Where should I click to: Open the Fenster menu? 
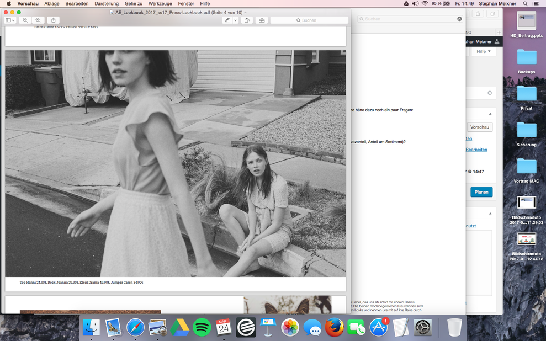pos(186,3)
